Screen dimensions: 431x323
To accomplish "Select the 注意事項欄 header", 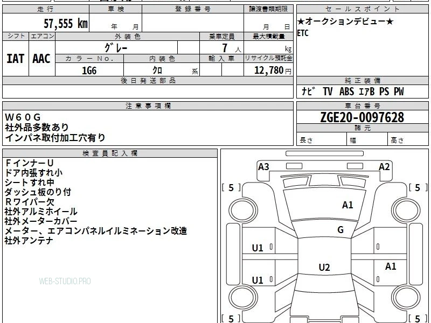I will (x=148, y=106).
